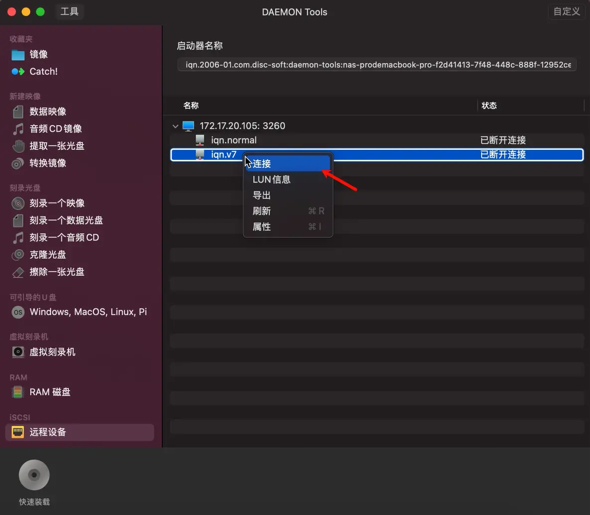Image resolution: width=590 pixels, height=515 pixels.
Task: Click the 擦除一张光盘 sidebar label
Action: pyautogui.click(x=57, y=272)
